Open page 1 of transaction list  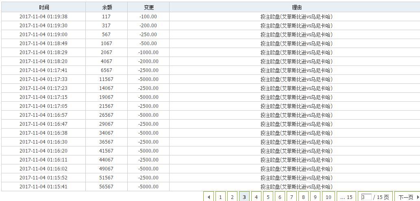[x=220, y=197]
